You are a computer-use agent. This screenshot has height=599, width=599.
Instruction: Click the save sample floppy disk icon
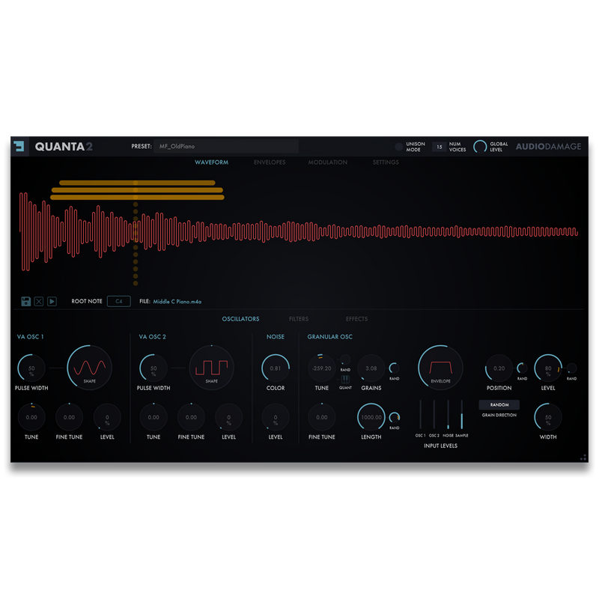tap(26, 301)
